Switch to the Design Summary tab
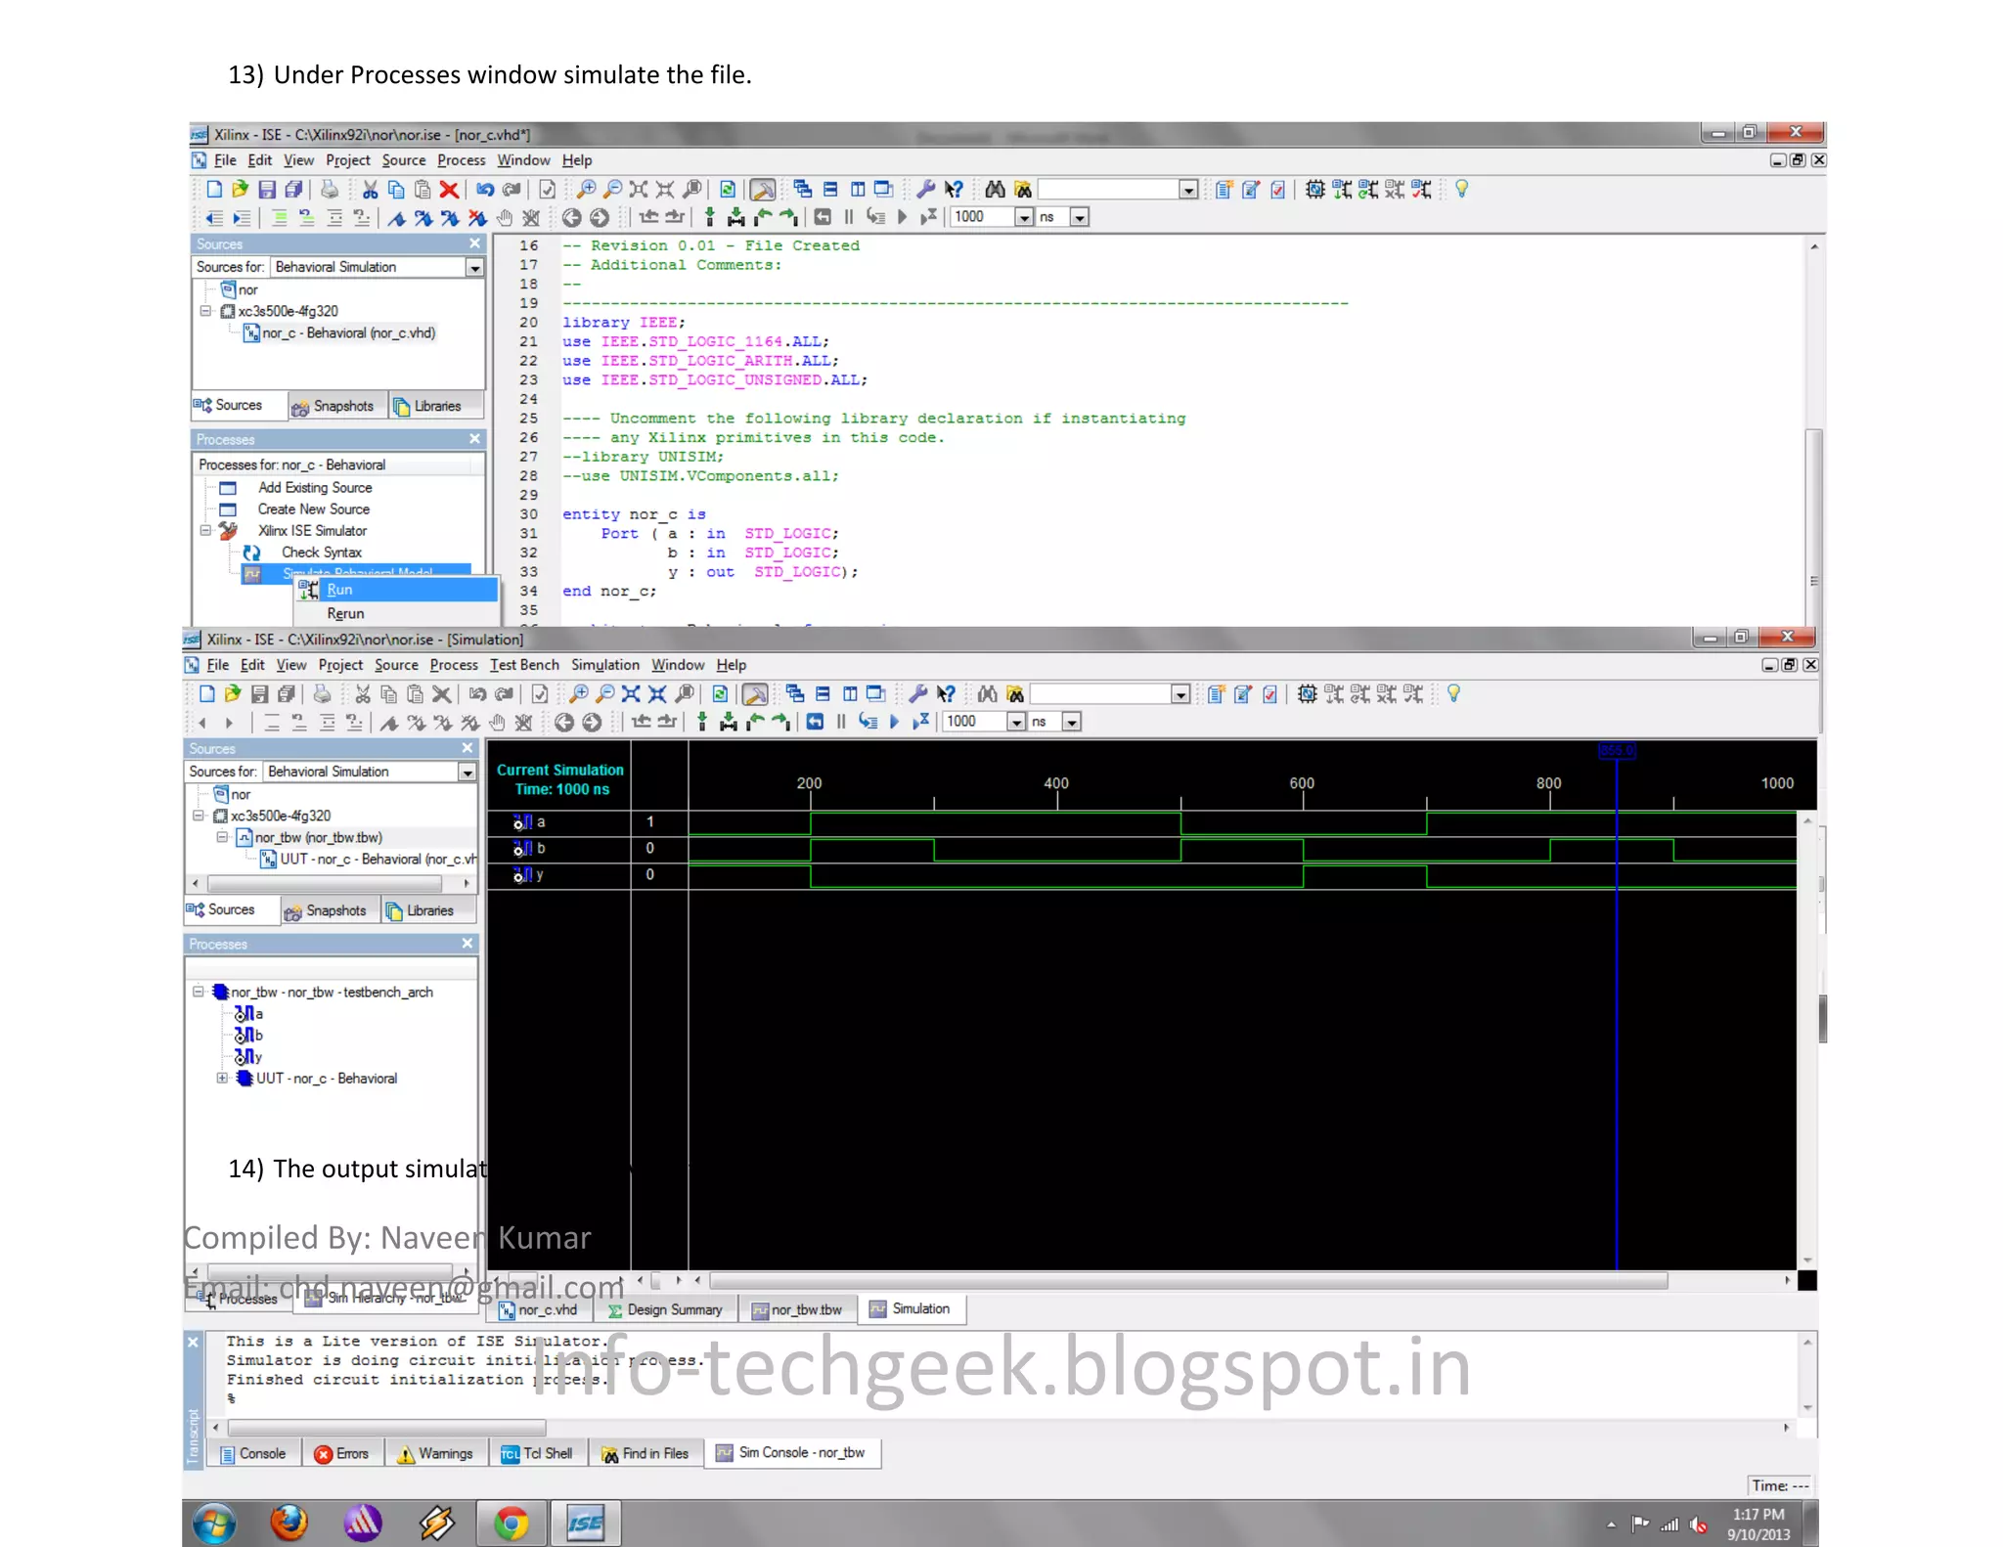The width and height of the screenshot is (2003, 1547). coord(665,1309)
